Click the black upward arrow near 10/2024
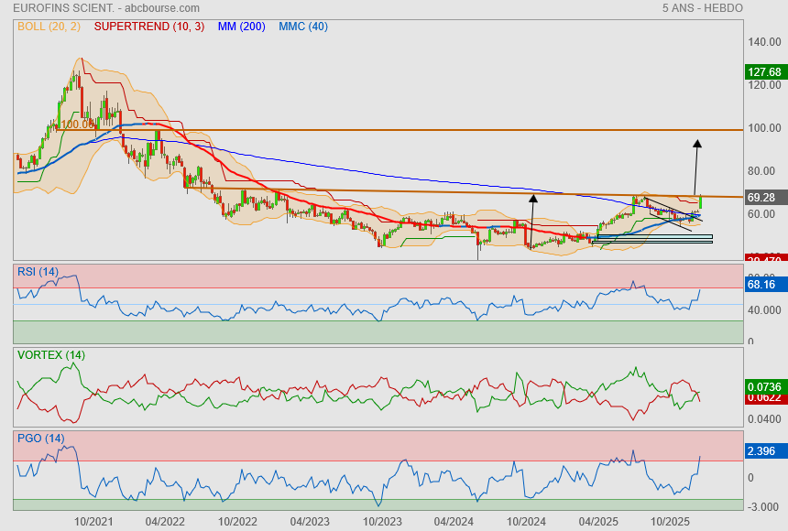This screenshot has width=788, height=531. (x=531, y=198)
